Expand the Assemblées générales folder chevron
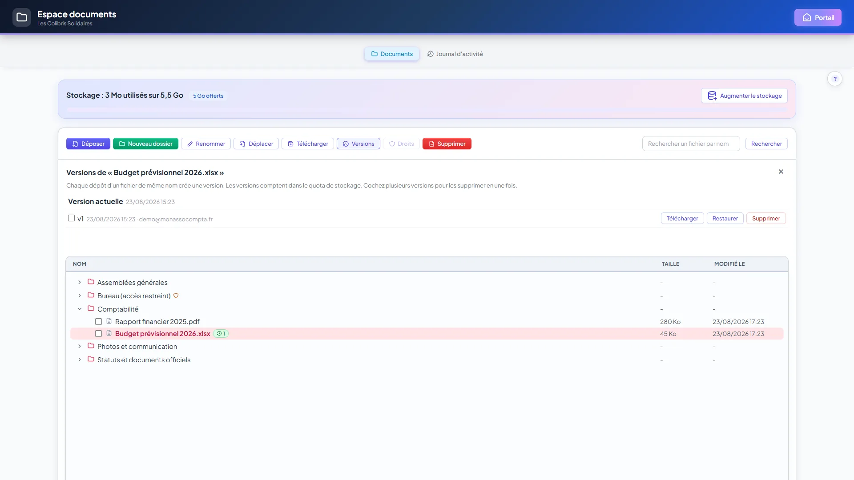854x480 pixels. tap(80, 282)
